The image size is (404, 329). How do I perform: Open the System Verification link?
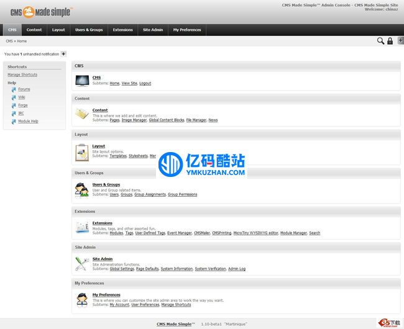tap(211, 269)
